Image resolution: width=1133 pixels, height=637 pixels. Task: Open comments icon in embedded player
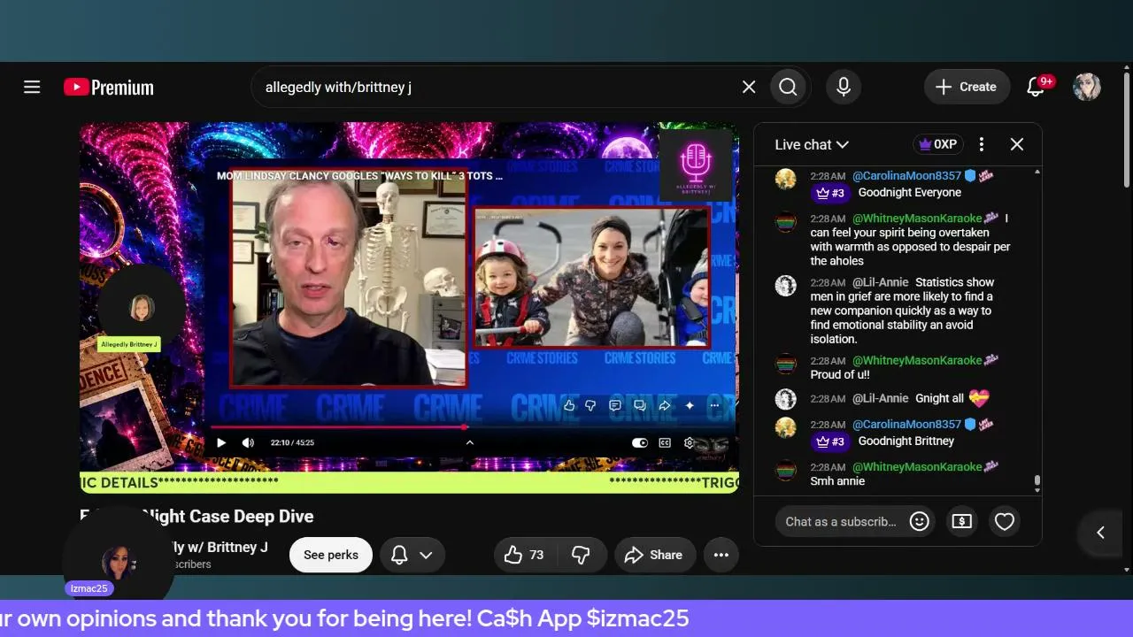tap(615, 405)
